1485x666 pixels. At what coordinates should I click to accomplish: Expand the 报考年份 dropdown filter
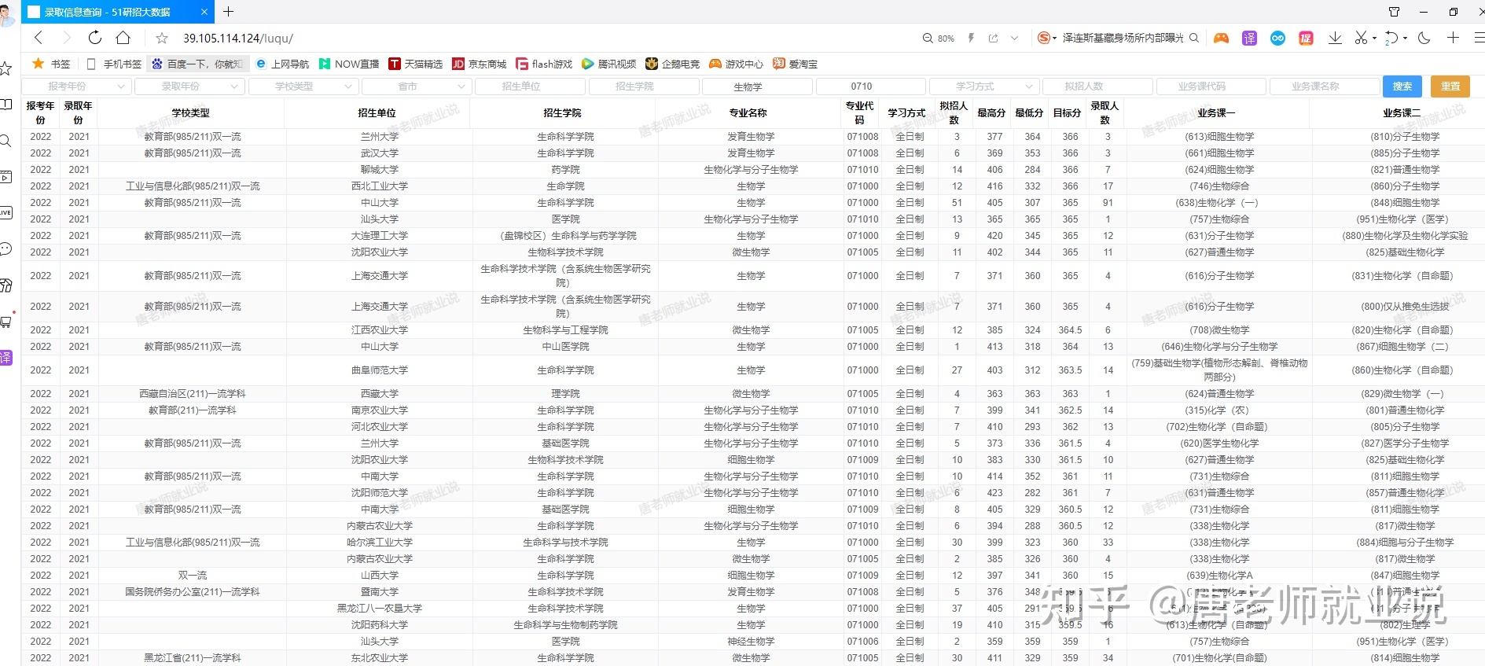[76, 86]
